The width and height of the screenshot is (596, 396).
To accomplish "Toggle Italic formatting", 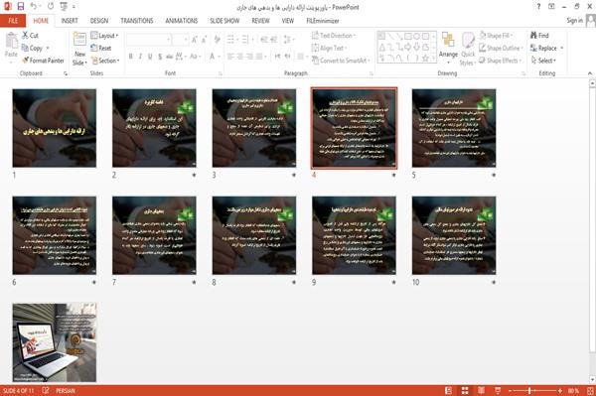I will [x=140, y=57].
